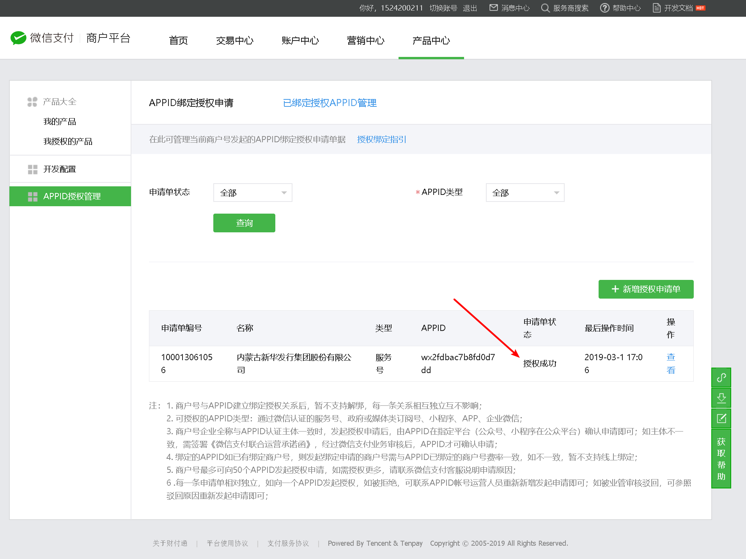Switch to 已绑定授权APPID管理 tab
The width and height of the screenshot is (746, 559).
click(330, 103)
